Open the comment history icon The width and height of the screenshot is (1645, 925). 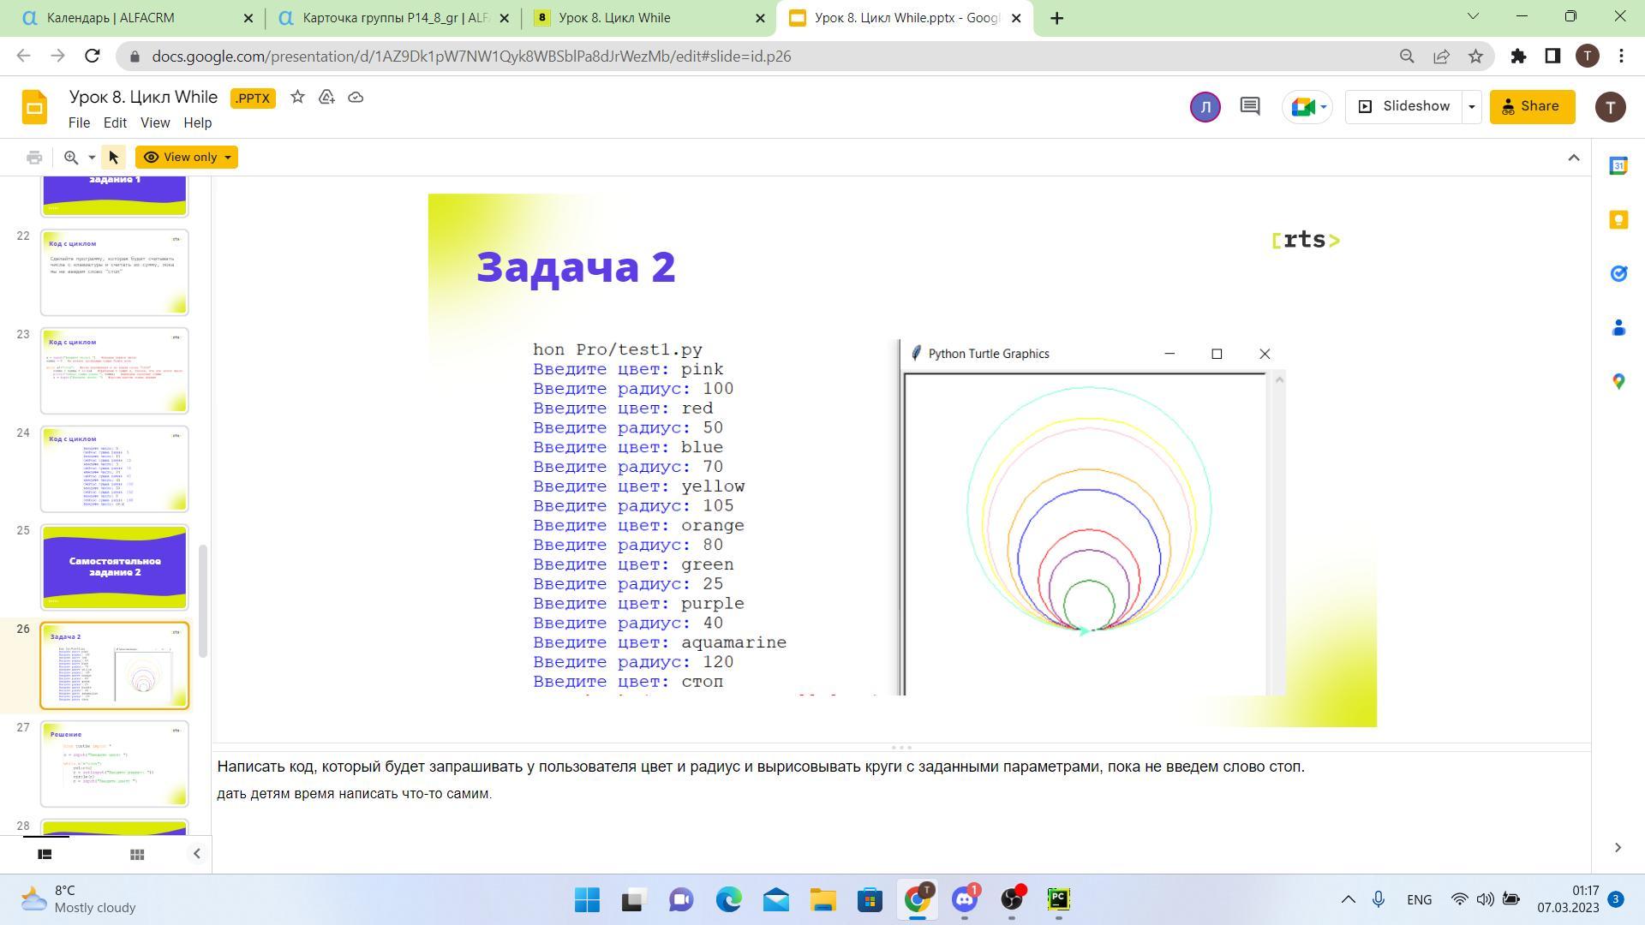1250,106
